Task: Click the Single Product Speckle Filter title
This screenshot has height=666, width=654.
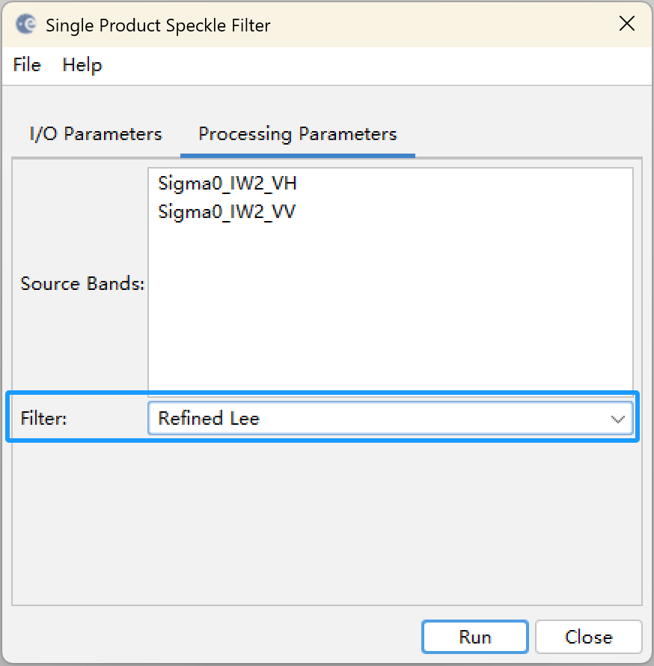Action: (158, 25)
